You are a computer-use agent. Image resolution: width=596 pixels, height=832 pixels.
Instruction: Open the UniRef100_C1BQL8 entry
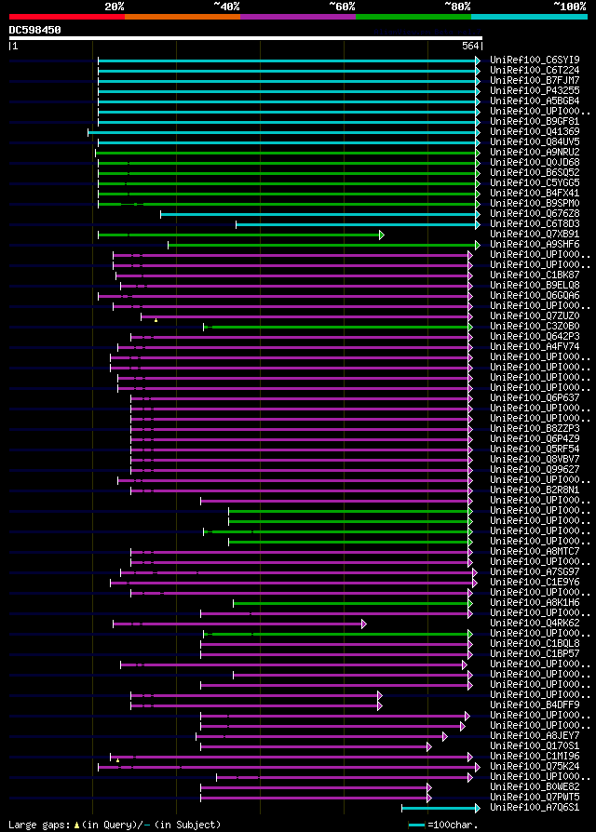535,644
